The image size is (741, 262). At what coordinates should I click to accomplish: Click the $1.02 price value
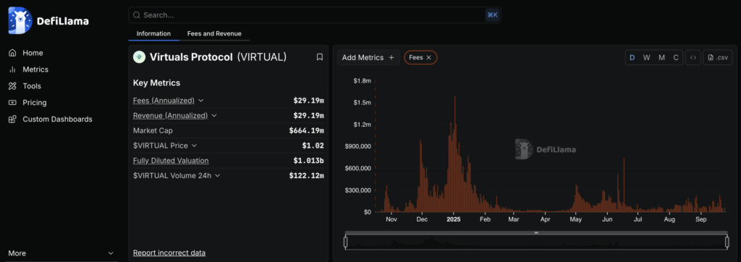click(313, 145)
